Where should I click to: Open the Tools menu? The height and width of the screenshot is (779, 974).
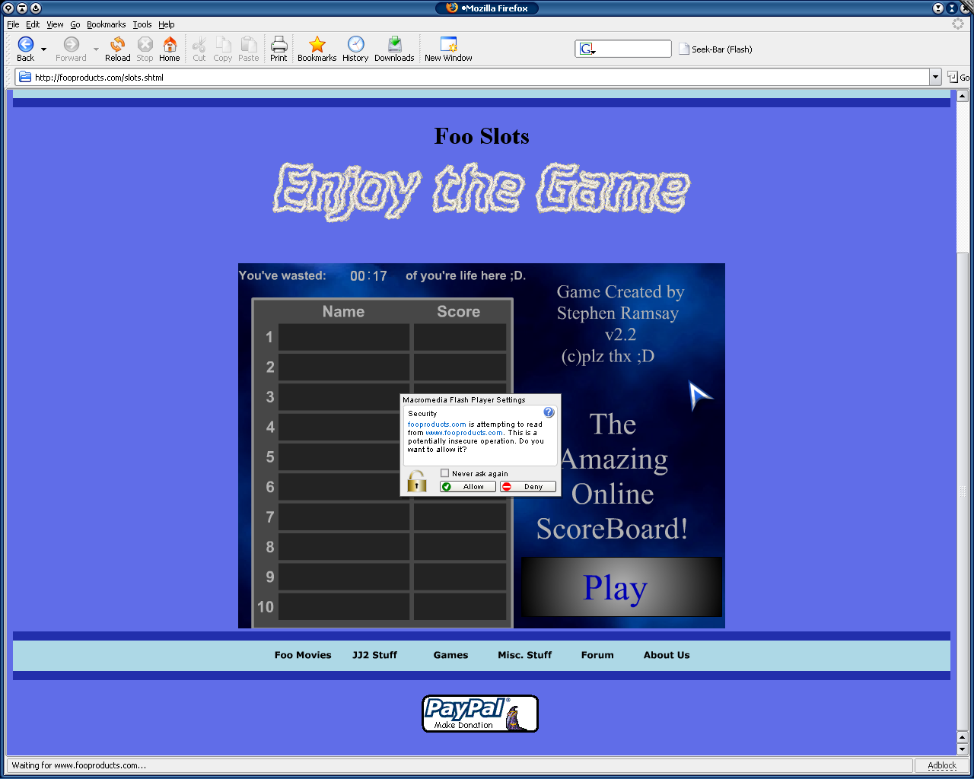point(142,24)
